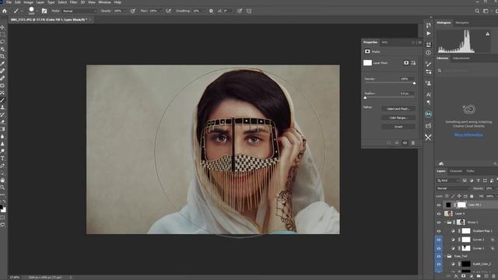
Task: Open the Info circle icon panel
Action: click(429, 53)
